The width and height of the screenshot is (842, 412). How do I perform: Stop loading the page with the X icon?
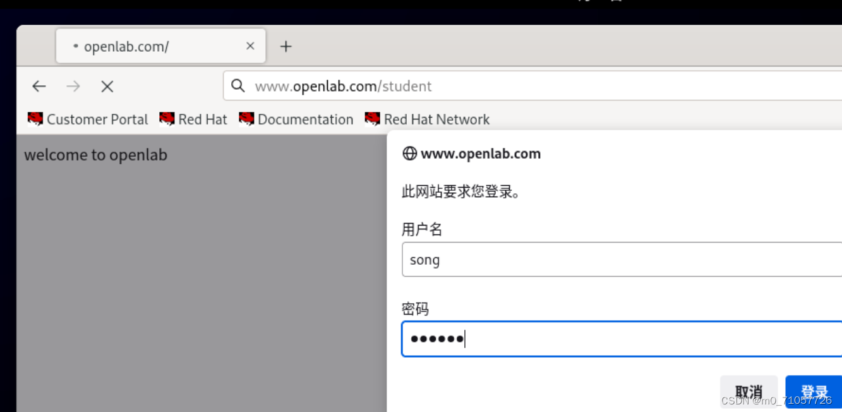click(x=107, y=86)
